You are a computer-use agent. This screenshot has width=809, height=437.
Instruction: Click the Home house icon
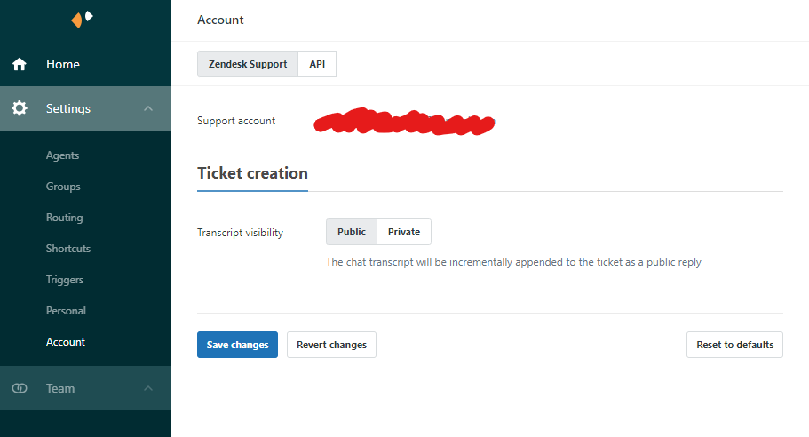pos(20,65)
